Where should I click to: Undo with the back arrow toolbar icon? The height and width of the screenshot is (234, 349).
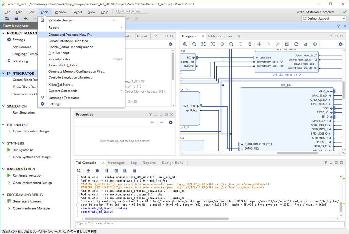point(26,19)
